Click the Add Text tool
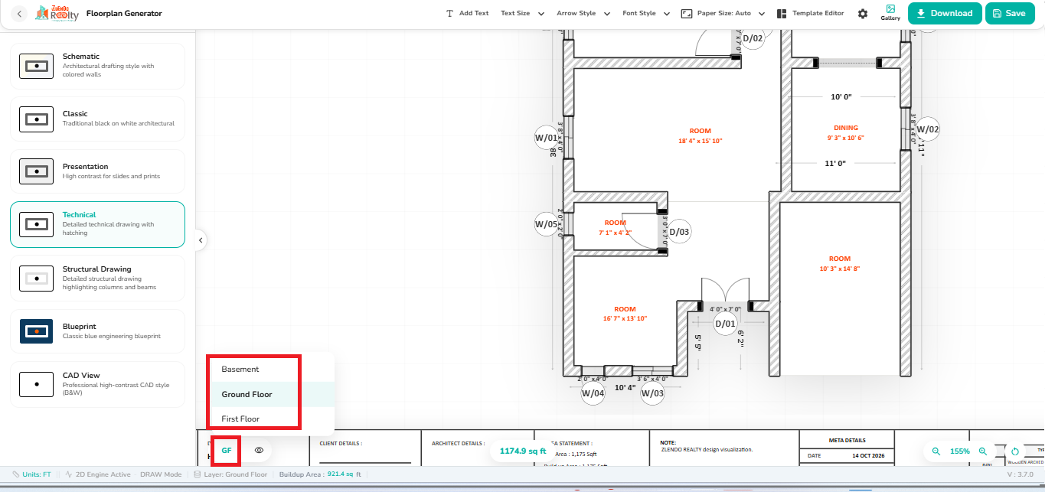 [467, 14]
